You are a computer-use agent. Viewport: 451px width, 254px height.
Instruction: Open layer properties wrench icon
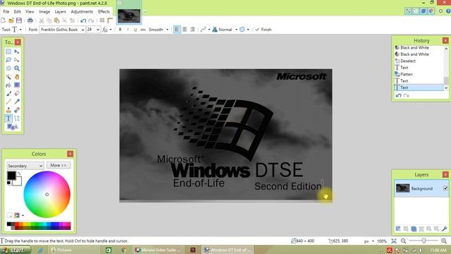point(445,229)
